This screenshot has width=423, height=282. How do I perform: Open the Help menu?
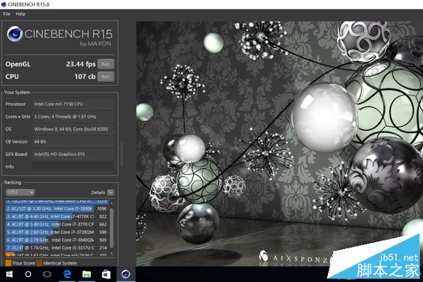point(20,13)
